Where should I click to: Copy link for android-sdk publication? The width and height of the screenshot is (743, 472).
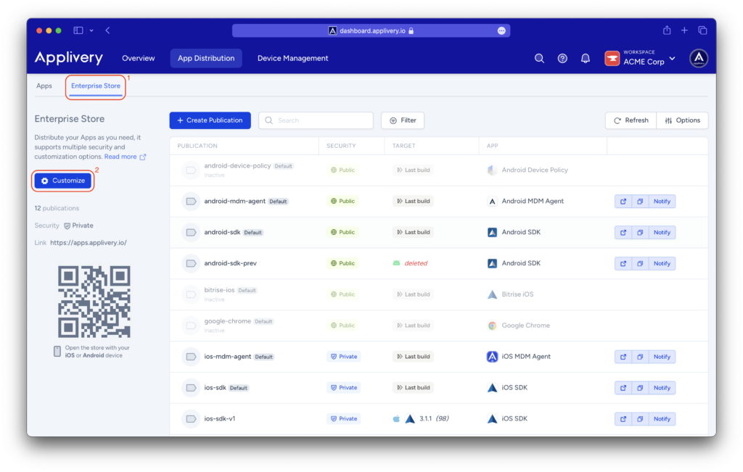(x=640, y=233)
